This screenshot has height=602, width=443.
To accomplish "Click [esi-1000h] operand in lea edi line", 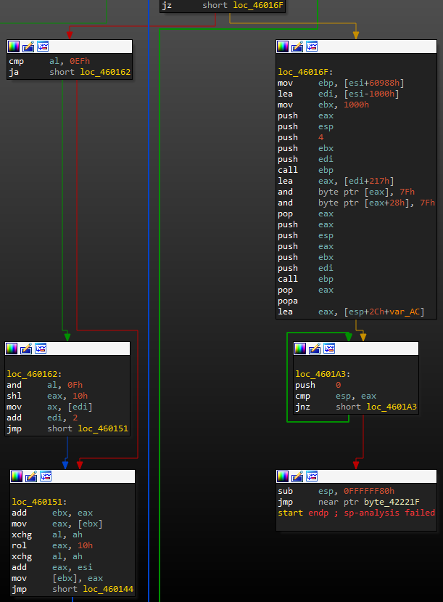I will 371,94.
